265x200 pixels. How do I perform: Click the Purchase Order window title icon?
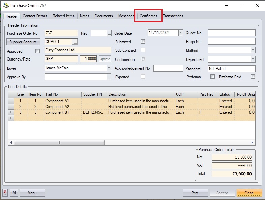[6, 5]
